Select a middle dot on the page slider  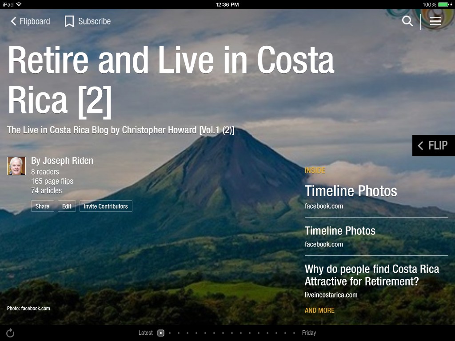(223, 332)
